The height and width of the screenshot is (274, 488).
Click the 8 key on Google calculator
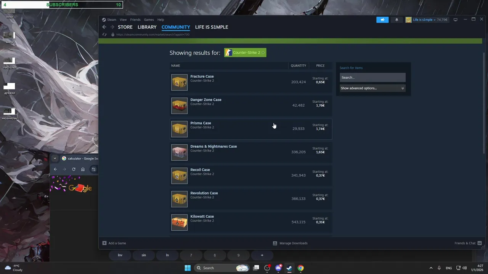215,255
